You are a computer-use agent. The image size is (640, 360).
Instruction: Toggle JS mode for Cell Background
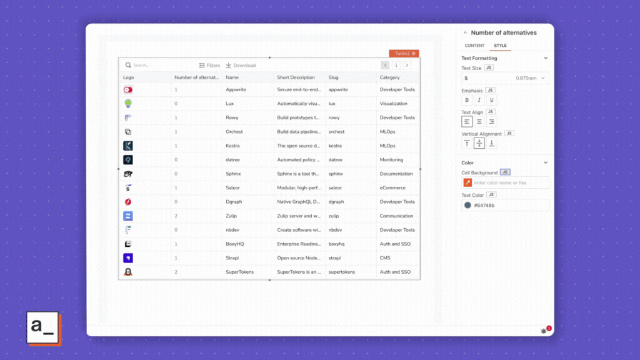pyautogui.click(x=505, y=172)
